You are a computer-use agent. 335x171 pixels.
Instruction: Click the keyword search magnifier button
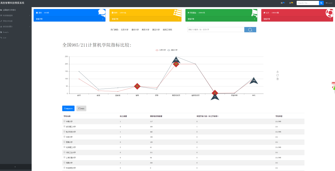coord(250,30)
